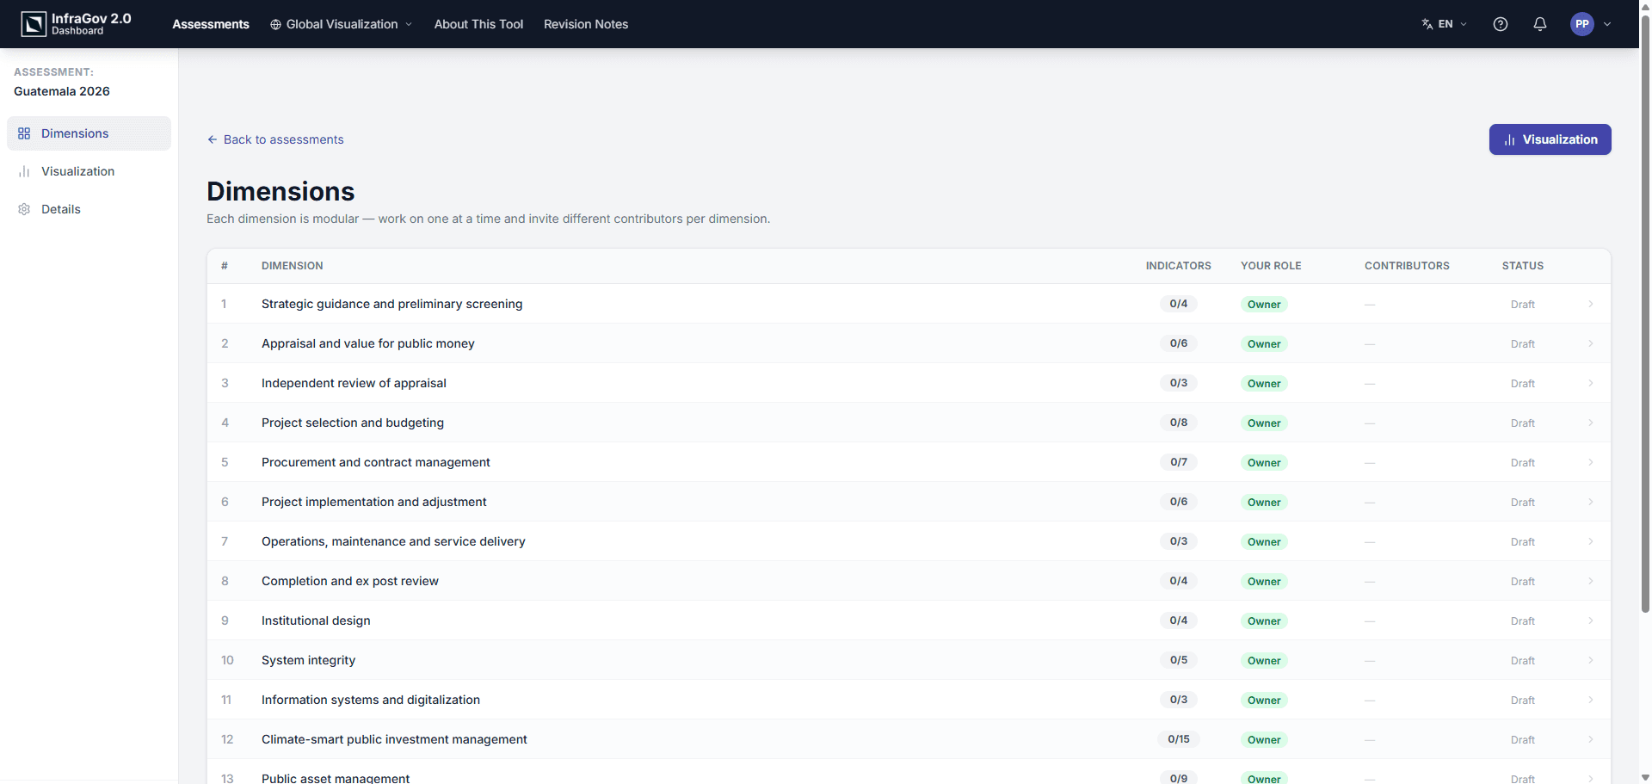Viewport: 1652px width, 784px height.
Task: Open row chevron for Information systems and digitalization
Action: (x=1590, y=700)
